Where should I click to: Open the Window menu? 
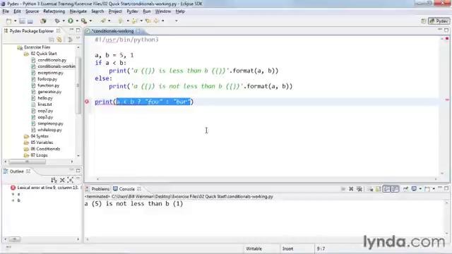click(x=163, y=11)
